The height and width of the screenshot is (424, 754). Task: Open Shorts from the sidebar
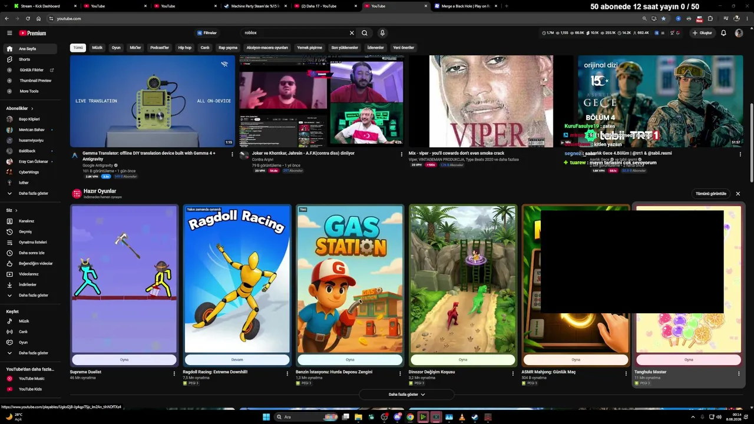tap(31, 59)
